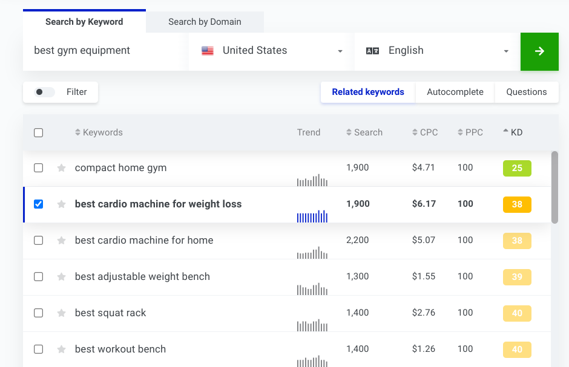
Task: Click the yellow KD 38 badge
Action: tap(517, 204)
